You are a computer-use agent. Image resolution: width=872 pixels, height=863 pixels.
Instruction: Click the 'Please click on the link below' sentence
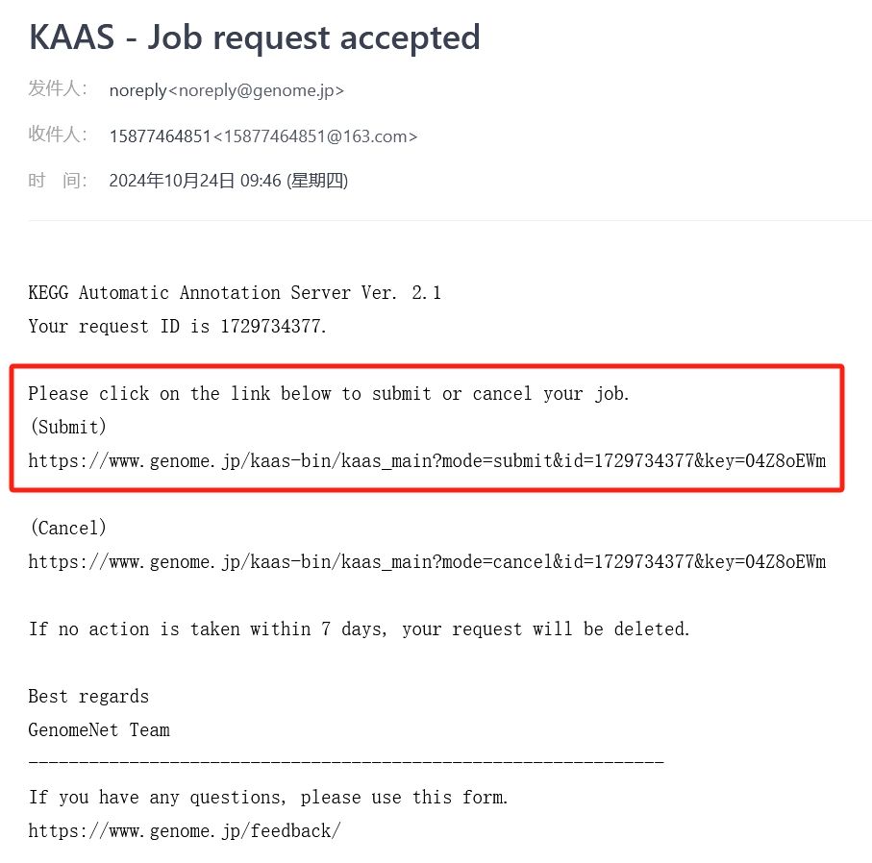[x=329, y=393]
